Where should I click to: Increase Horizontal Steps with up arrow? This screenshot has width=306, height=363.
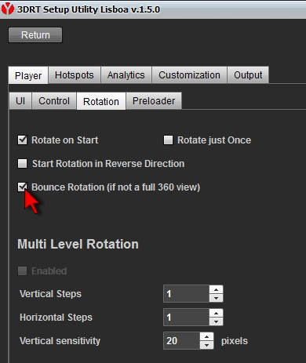[216, 313]
